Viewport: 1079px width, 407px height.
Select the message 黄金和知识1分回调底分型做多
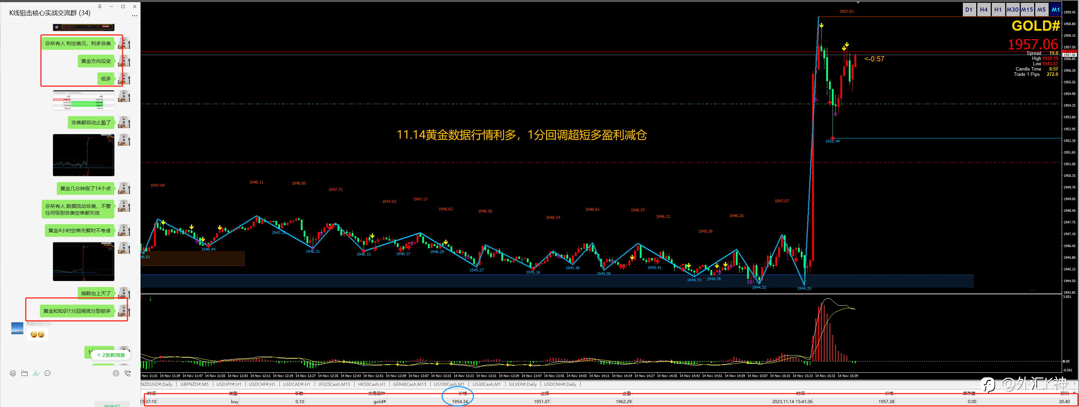tap(77, 311)
